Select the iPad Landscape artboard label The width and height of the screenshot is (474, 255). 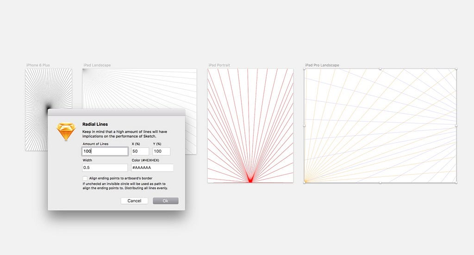[97, 65]
